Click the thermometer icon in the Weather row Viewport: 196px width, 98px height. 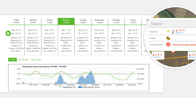(x=173, y=31)
